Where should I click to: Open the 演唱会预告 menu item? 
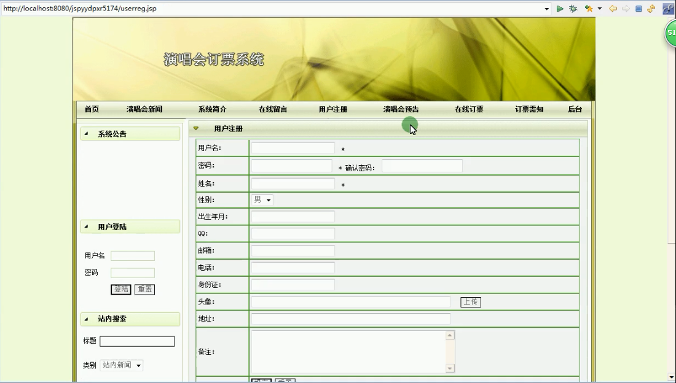(x=401, y=109)
